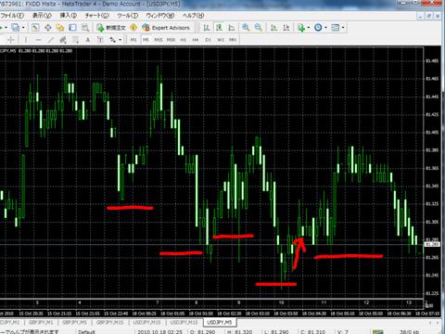Image resolution: width=445 pixels, height=334 pixels.
Task: Select the Horizontal Line drawing tool
Action: 38,40
